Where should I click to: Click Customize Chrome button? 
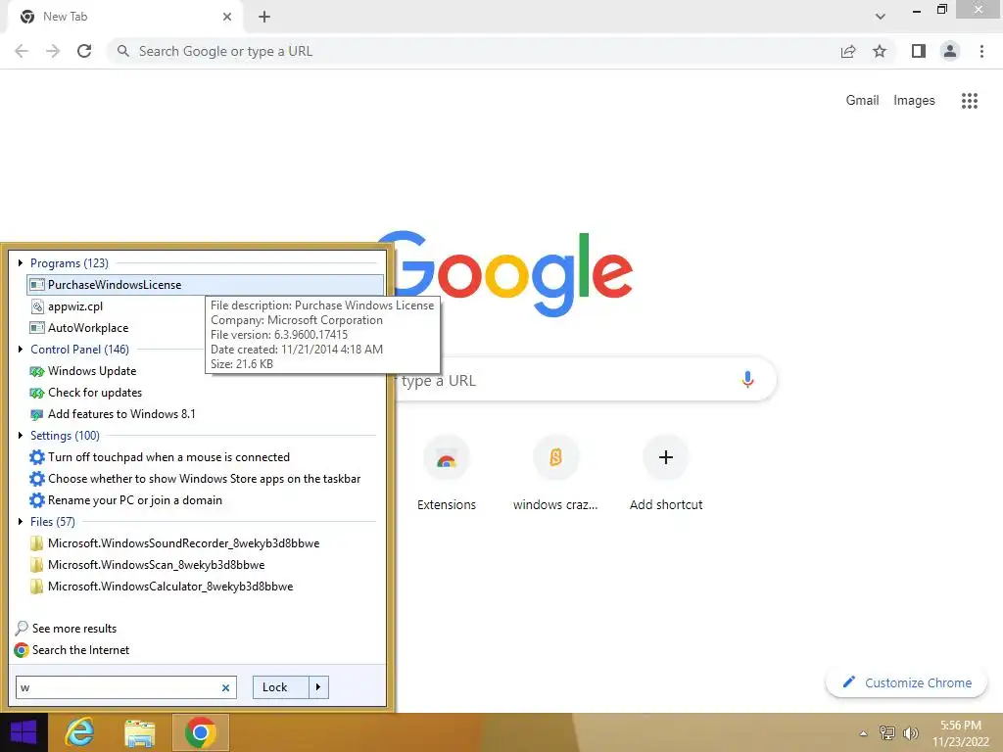[906, 682]
